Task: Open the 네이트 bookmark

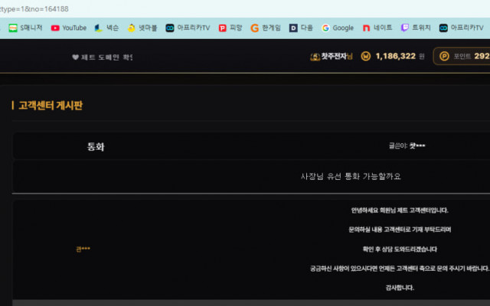Action: 377,28
